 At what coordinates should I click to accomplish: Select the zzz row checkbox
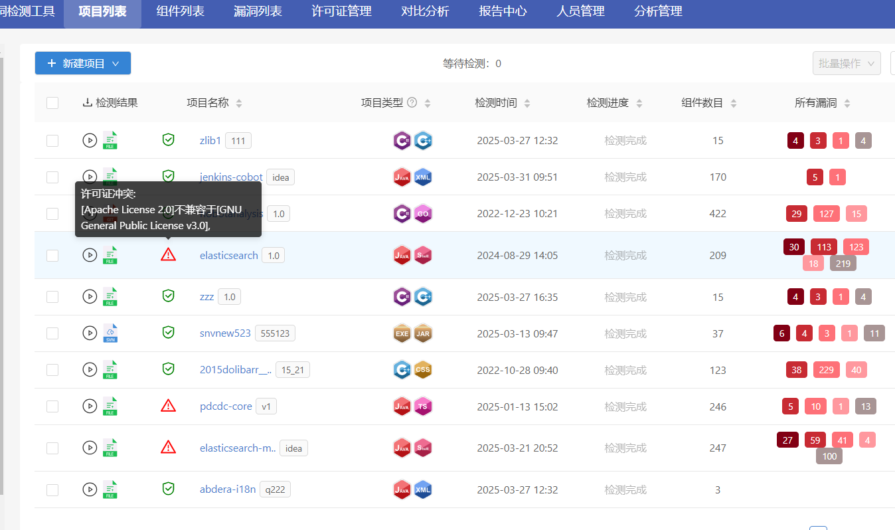(x=52, y=296)
